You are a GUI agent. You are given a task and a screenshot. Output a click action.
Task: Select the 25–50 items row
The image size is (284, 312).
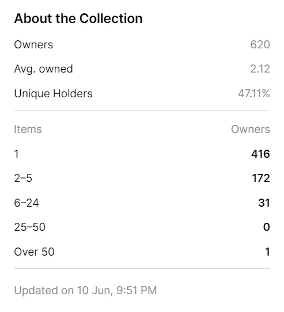pos(142,227)
